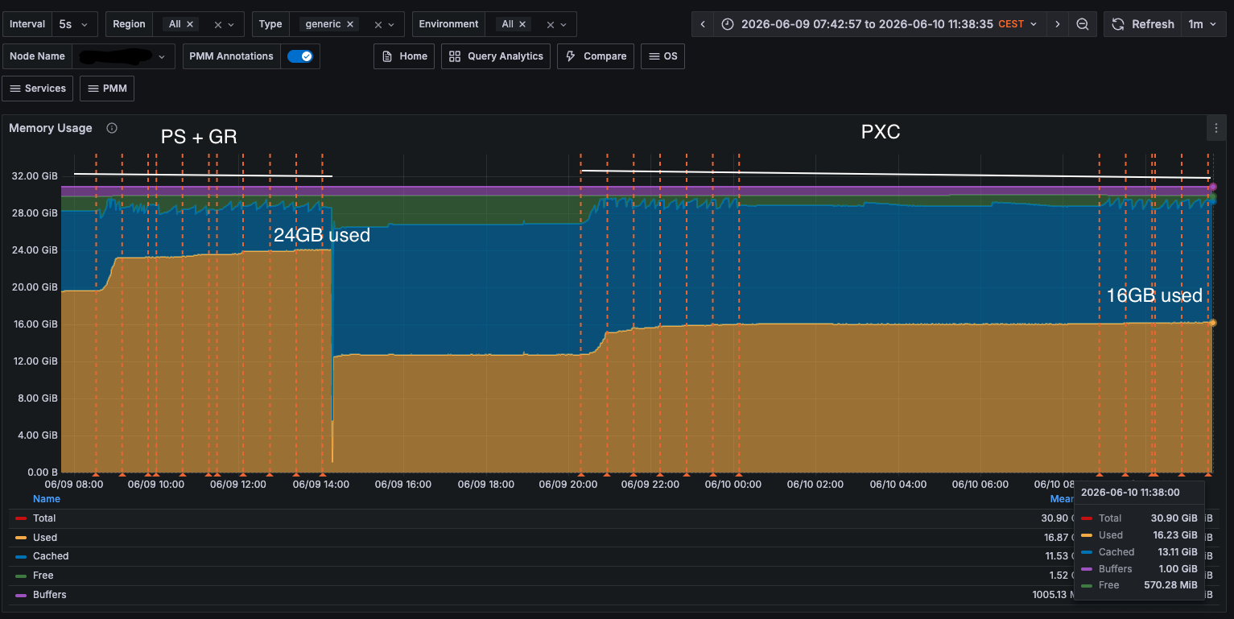Zoom out the time range

1083,24
